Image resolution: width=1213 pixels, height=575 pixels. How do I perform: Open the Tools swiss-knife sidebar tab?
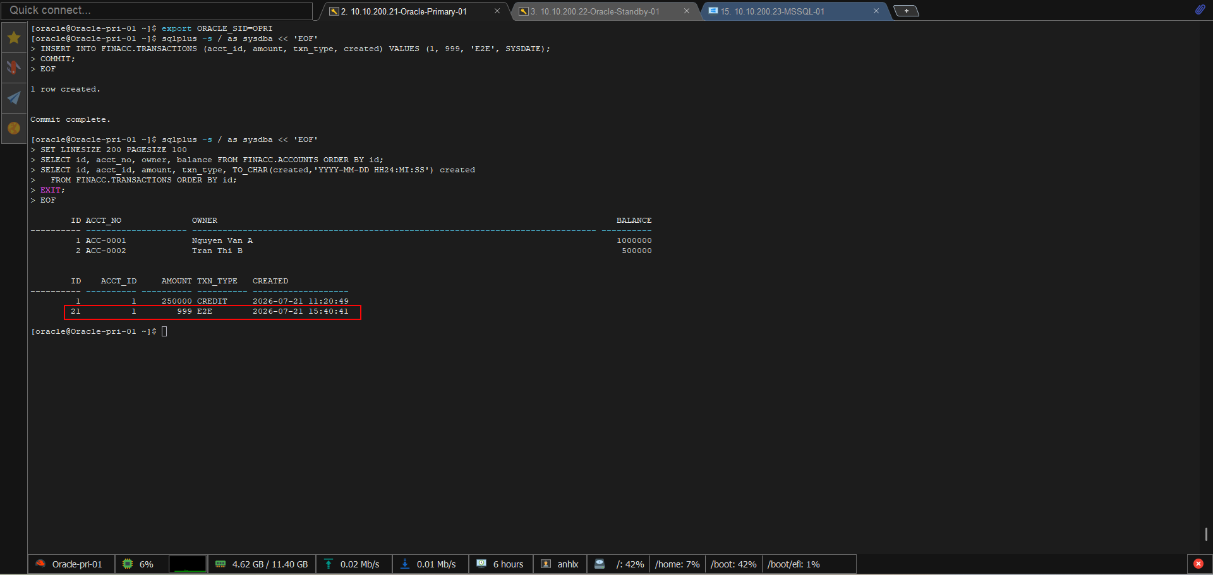pos(14,68)
